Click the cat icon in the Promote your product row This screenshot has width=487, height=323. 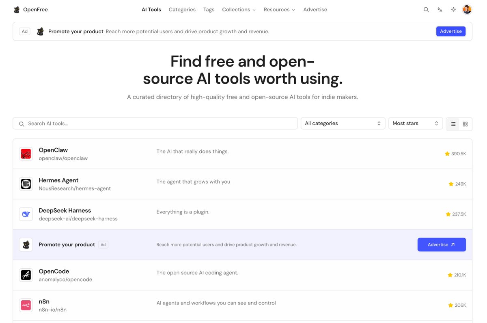26,245
